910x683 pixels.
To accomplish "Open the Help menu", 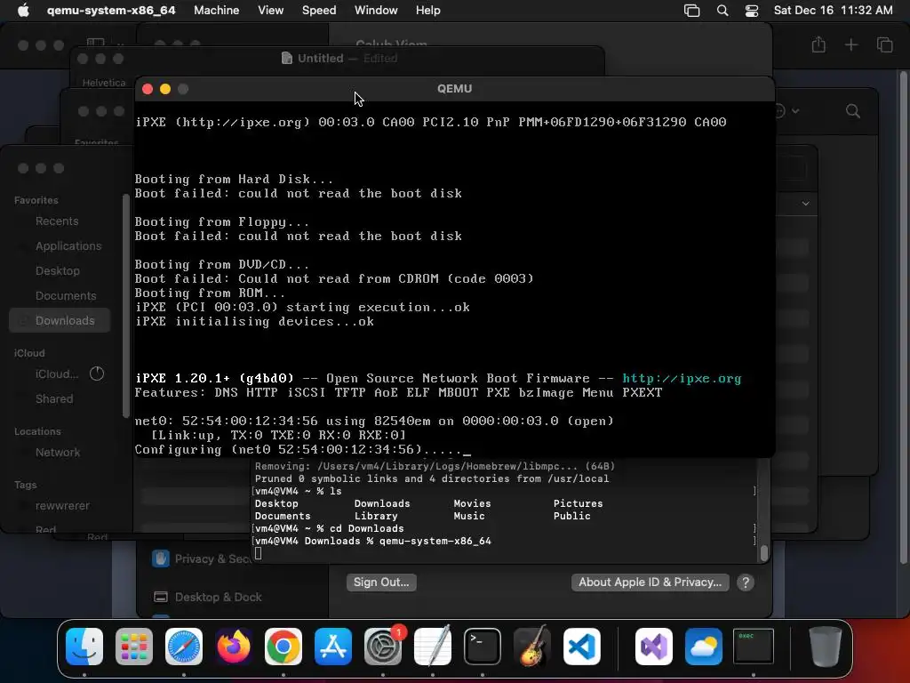I will click(x=427, y=10).
